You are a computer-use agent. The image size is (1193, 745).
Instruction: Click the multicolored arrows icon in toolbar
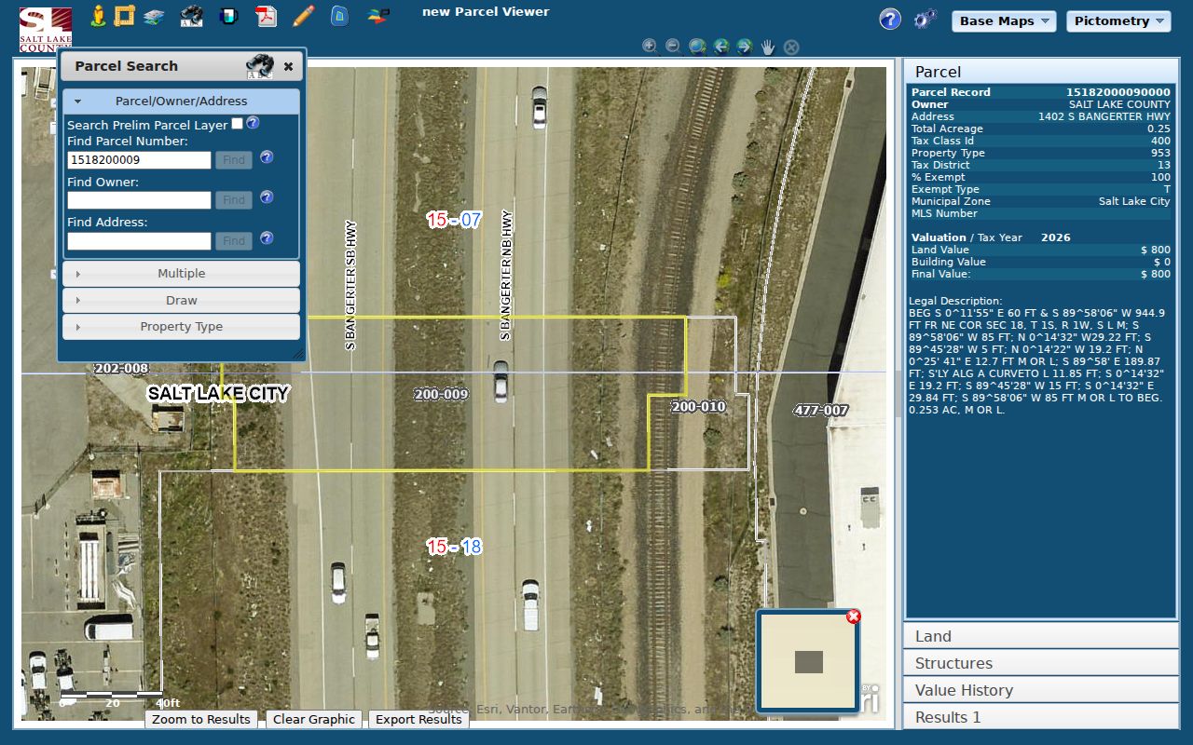377,16
